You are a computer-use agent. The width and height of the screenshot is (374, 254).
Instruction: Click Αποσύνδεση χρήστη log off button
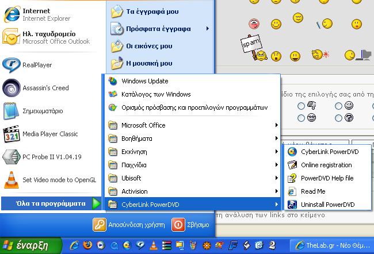[129, 225]
